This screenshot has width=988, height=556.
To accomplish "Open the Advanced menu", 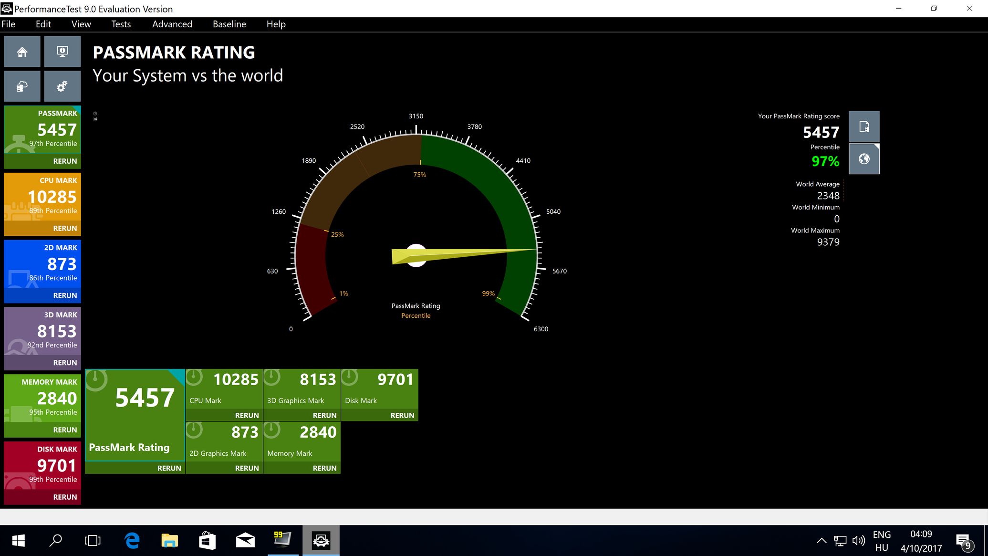I will (172, 24).
